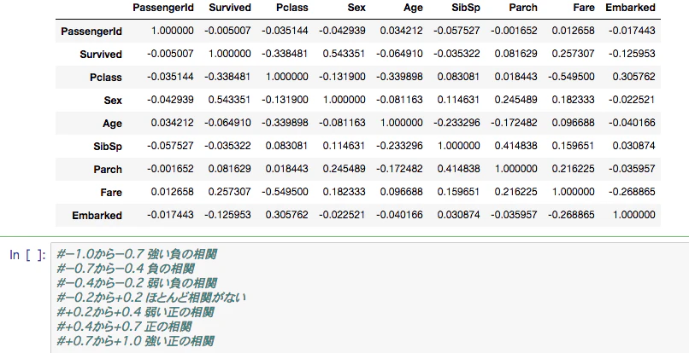The width and height of the screenshot is (689, 353).
Task: Click 0.414838 in Parch row, SibSp column
Action: 459,168
